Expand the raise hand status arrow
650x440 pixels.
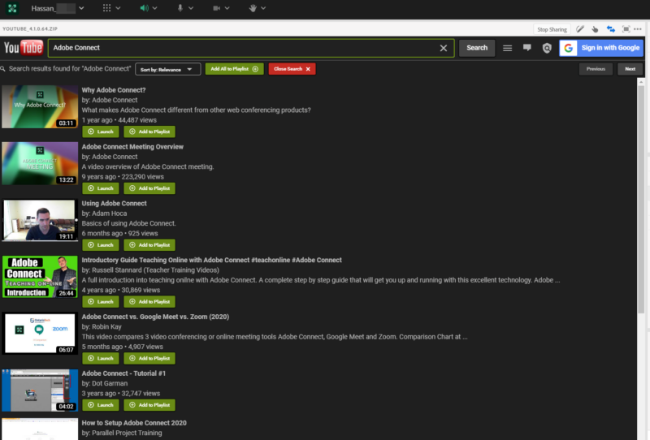click(263, 8)
